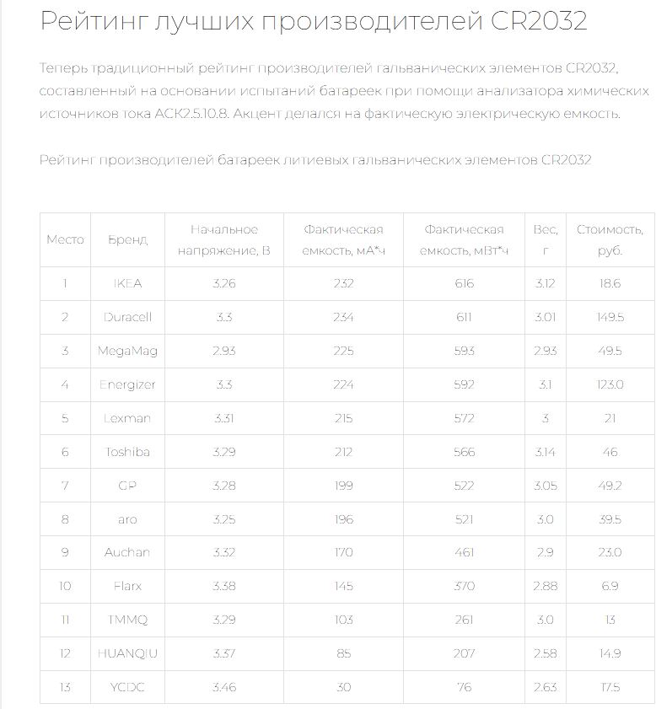
Task: Click the "Фактическая емкость, мВт*ч" column header
Action: (x=464, y=239)
